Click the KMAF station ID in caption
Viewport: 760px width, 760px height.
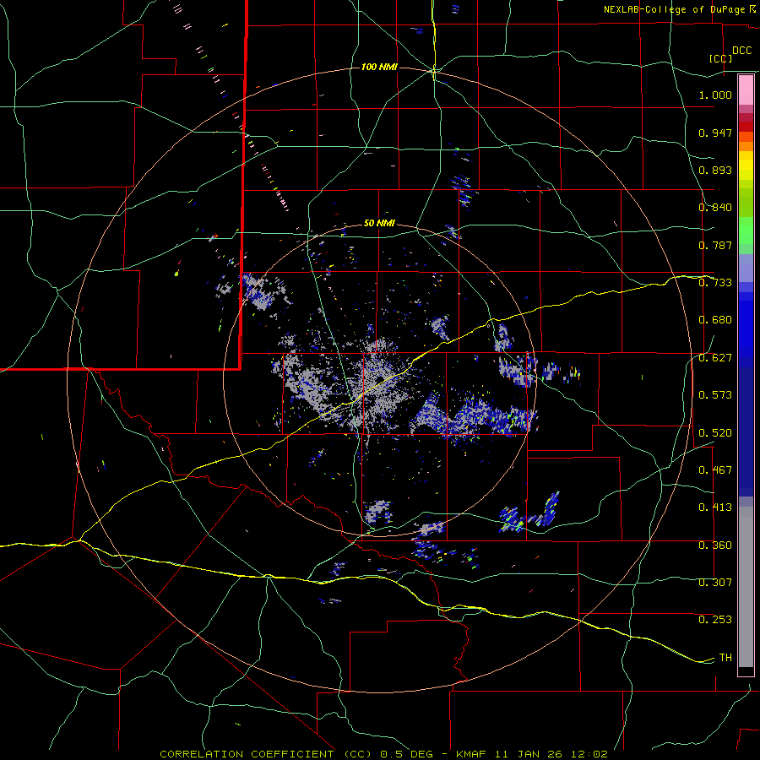pyautogui.click(x=473, y=754)
